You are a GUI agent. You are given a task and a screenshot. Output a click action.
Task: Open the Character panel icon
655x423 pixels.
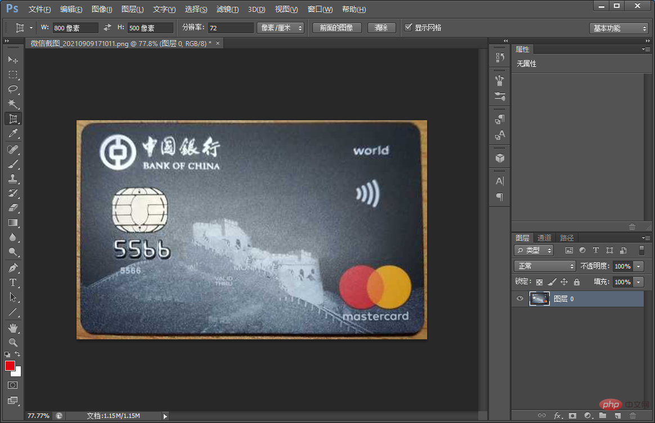coord(500,181)
